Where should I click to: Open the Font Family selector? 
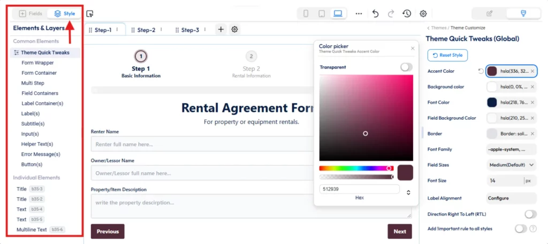511,150
